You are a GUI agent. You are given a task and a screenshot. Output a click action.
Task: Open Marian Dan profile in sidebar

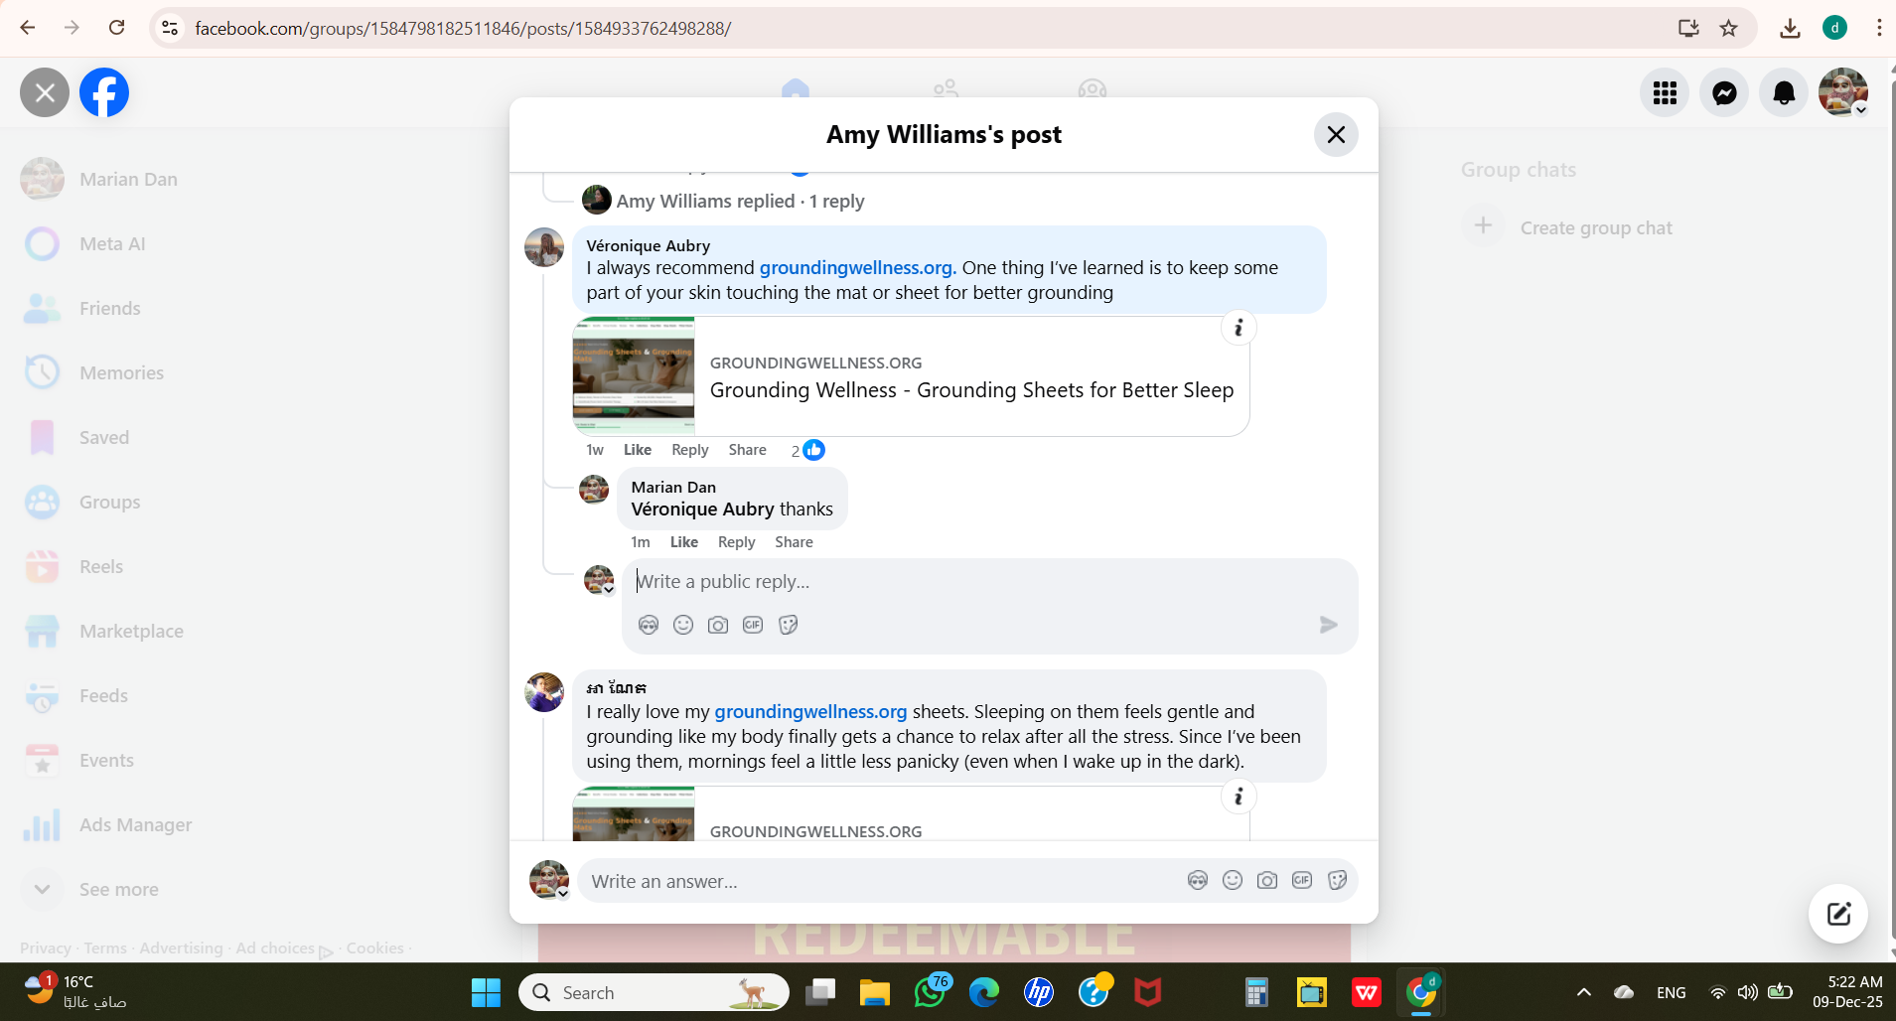[x=128, y=179]
